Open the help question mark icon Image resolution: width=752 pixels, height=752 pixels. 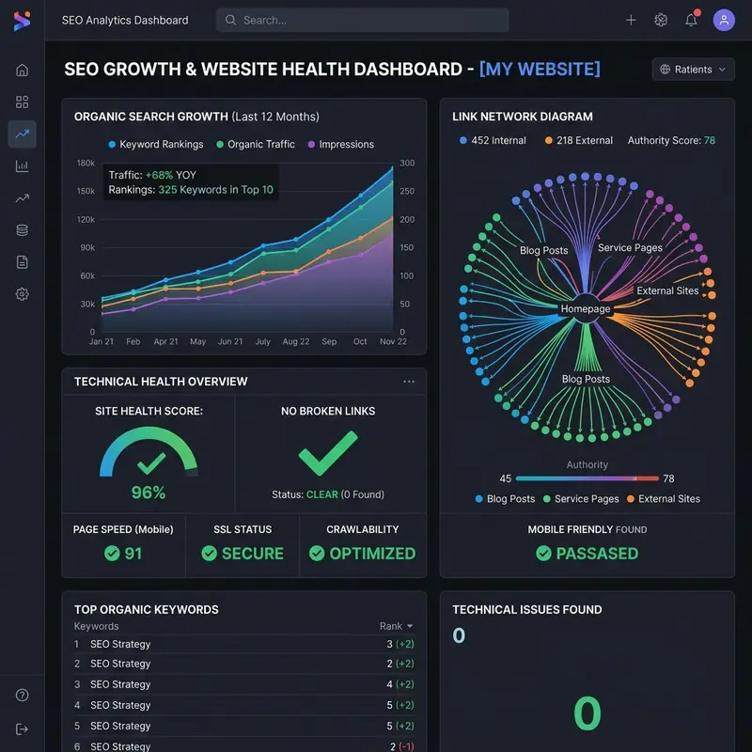coord(22,695)
